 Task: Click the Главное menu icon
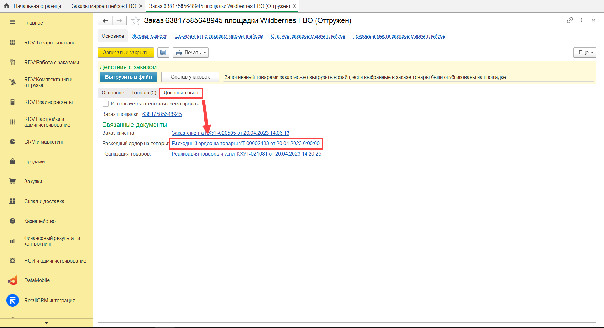point(13,23)
